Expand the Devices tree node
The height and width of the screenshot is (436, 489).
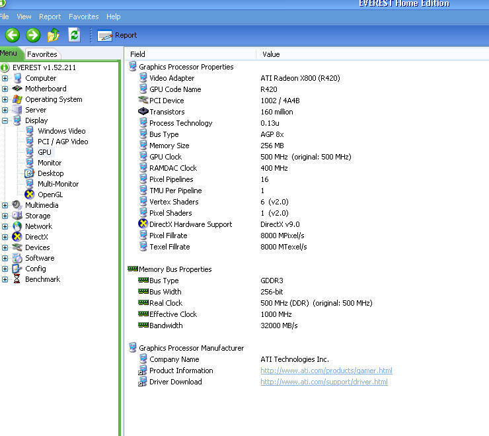[x=5, y=247]
